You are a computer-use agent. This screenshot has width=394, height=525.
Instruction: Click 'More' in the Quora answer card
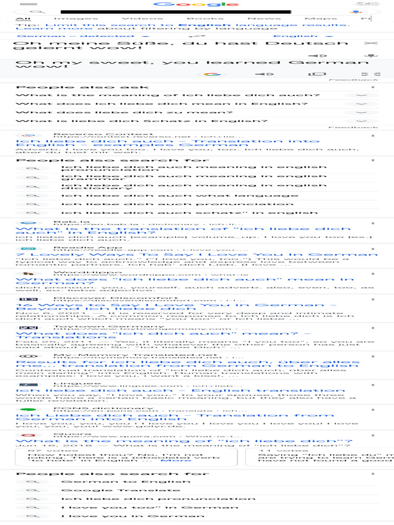click(175, 461)
